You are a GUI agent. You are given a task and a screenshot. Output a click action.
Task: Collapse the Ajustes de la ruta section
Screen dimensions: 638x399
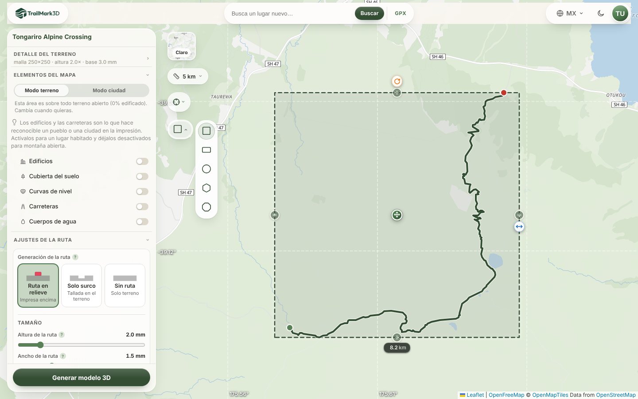(x=82, y=240)
